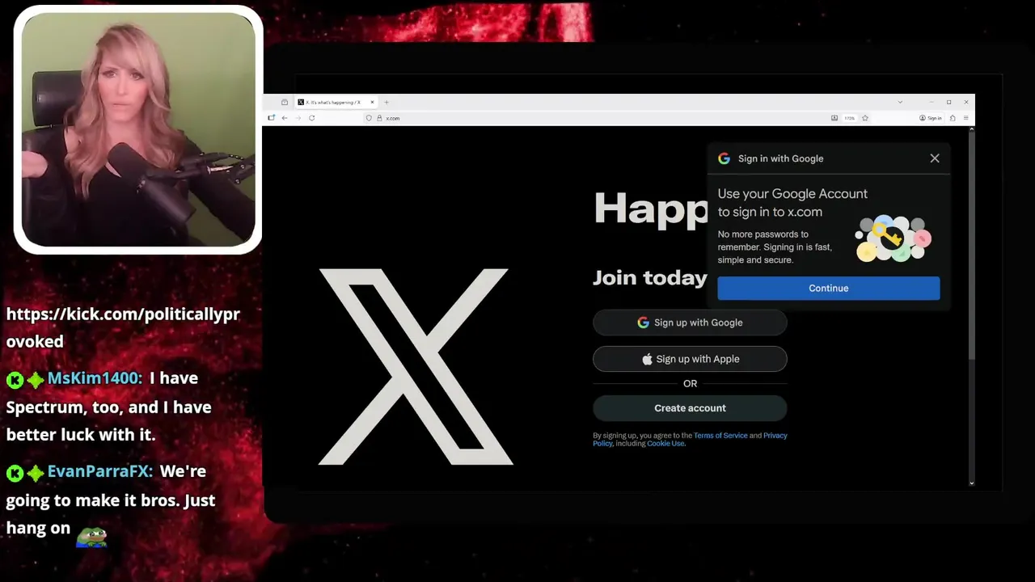The image size is (1035, 582).
Task: Click Sign up with Apple
Action: click(x=690, y=359)
